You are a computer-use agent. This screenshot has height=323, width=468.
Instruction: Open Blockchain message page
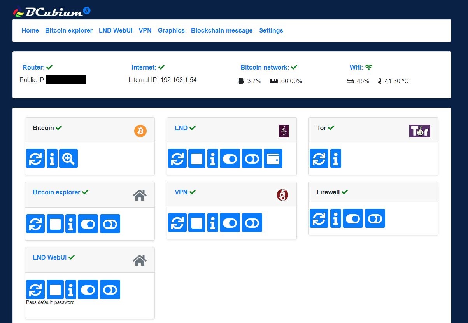tap(222, 30)
